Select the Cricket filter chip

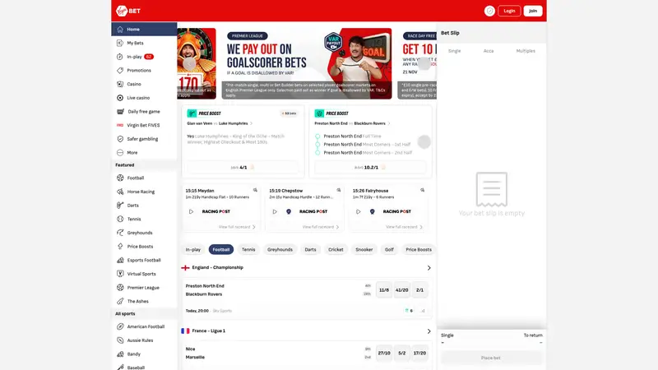(336, 250)
